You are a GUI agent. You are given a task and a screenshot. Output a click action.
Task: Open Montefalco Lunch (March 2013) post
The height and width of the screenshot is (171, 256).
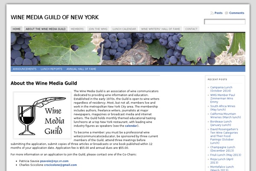222,168
